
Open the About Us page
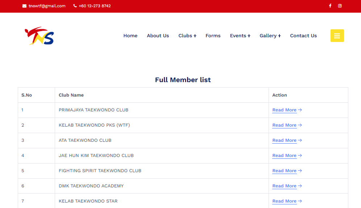coord(158,35)
